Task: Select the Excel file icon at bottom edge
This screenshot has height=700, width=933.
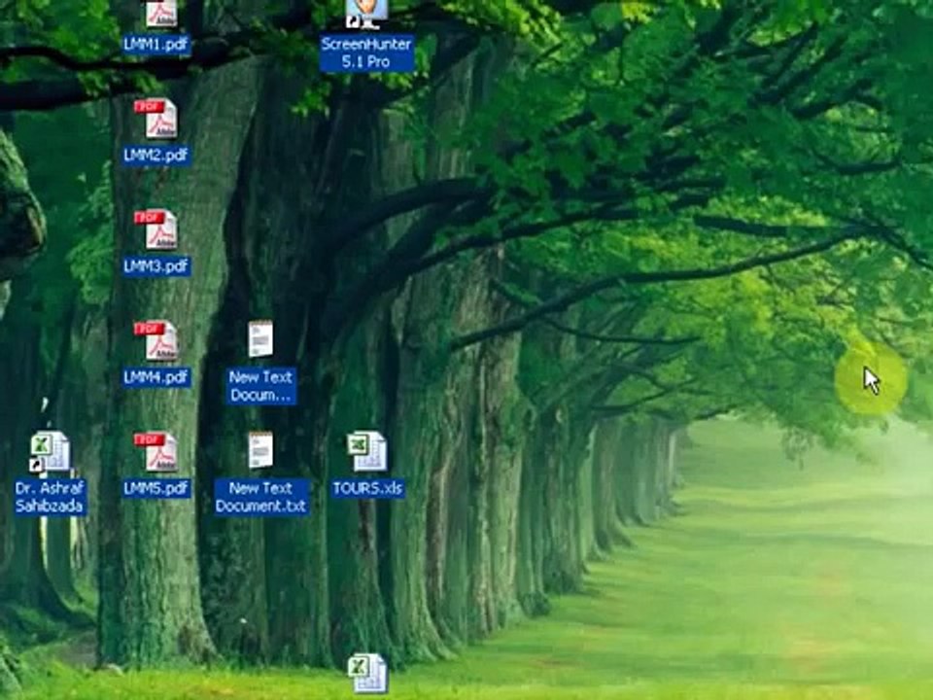Action: pyautogui.click(x=367, y=673)
